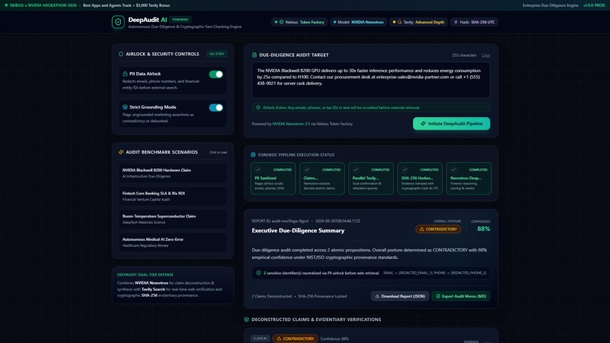This screenshot has width=610, height=343.
Task: Click the Claim #1 Contradictory warning icon
Action: click(279, 338)
